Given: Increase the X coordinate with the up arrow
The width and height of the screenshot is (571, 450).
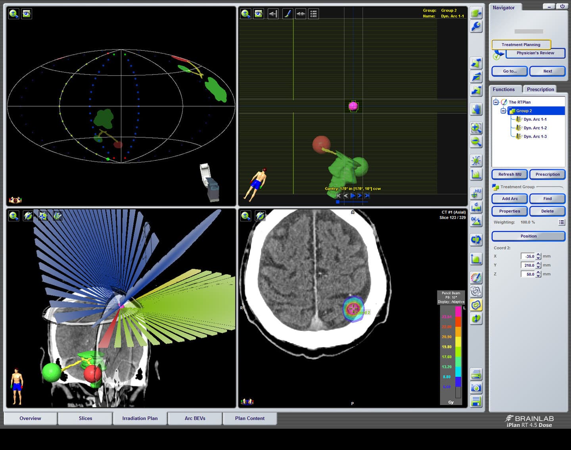Looking at the screenshot, I should click(x=538, y=254).
